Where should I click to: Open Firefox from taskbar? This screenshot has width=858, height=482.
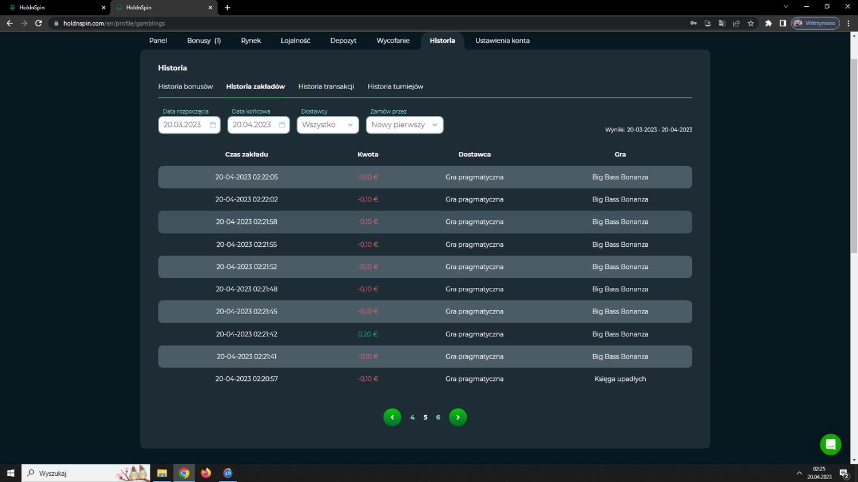coord(206,473)
